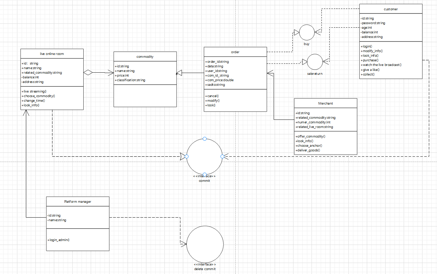Click the "+cancel()" method in order
Screen dimensions: 437x274
point(212,96)
